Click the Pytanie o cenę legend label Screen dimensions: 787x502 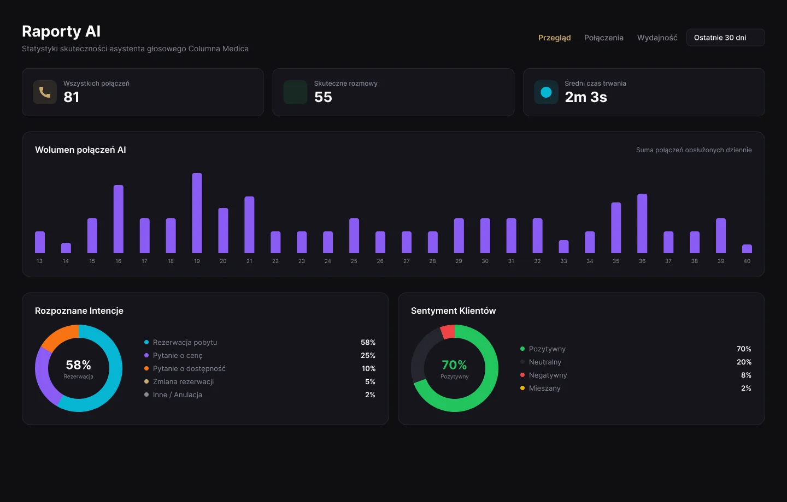pyautogui.click(x=178, y=355)
